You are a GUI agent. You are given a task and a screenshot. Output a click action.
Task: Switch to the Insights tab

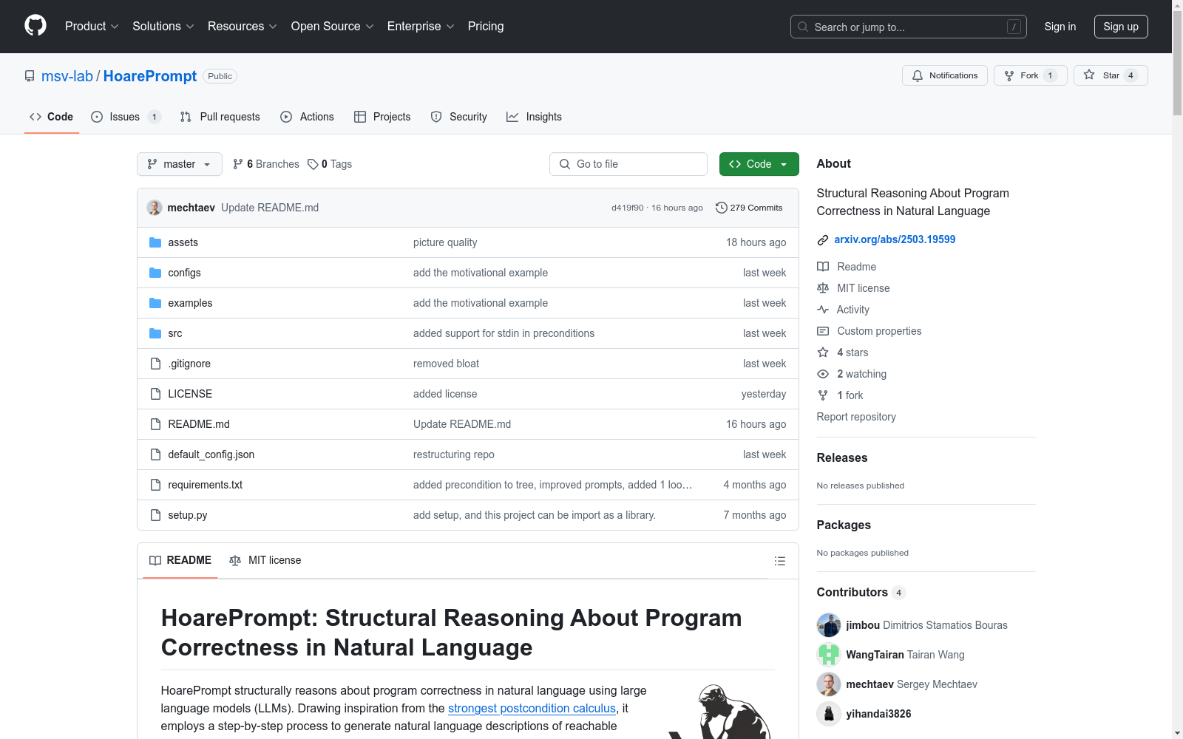click(x=534, y=117)
